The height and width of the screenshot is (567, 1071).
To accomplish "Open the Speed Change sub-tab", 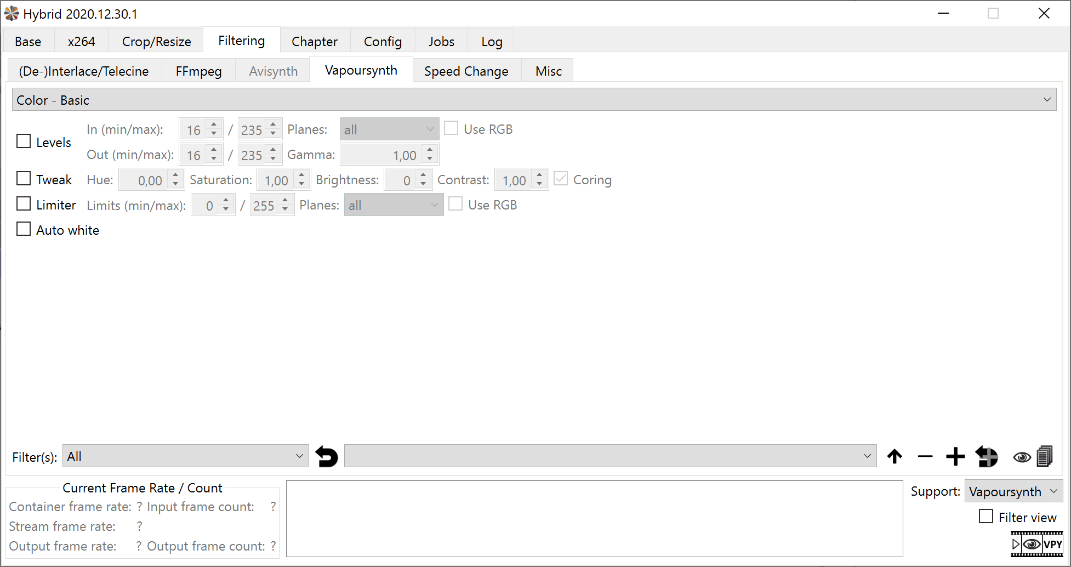I will coord(466,71).
